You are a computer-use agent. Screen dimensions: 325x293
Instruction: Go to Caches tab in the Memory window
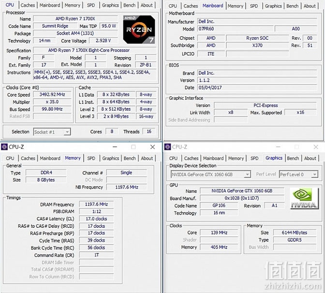[28, 158]
